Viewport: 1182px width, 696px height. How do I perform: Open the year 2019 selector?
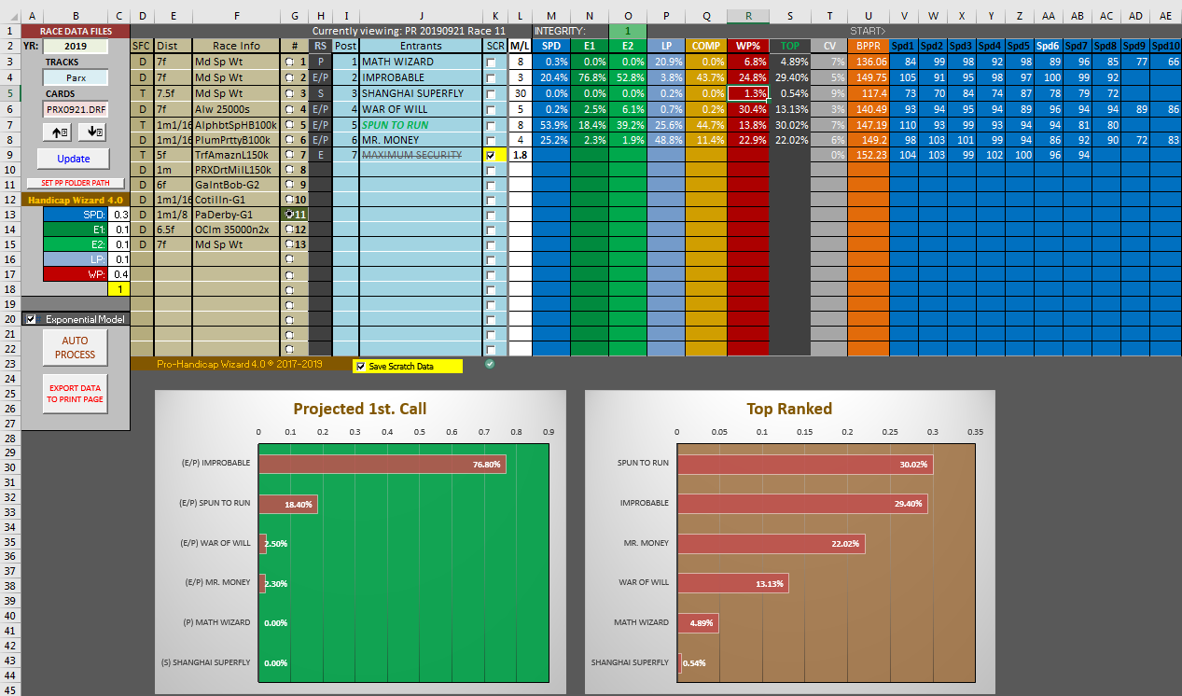[76, 47]
